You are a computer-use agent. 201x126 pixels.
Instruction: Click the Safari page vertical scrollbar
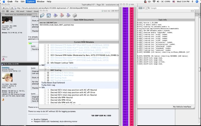(199, 70)
